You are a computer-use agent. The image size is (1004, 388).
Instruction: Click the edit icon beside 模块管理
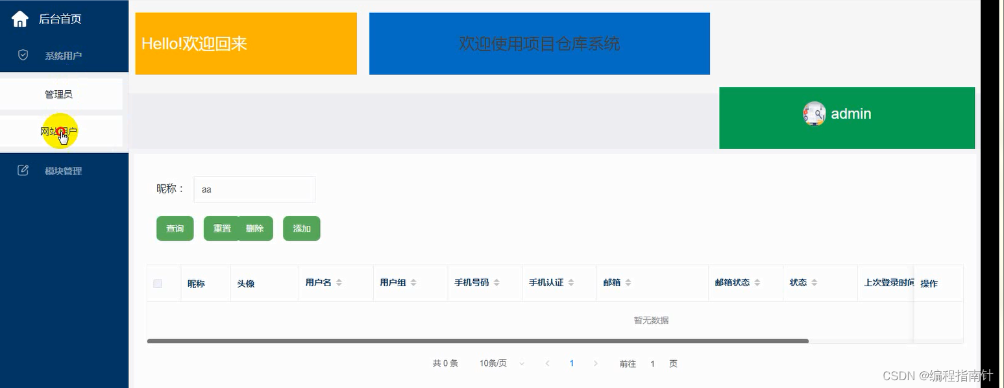point(23,171)
